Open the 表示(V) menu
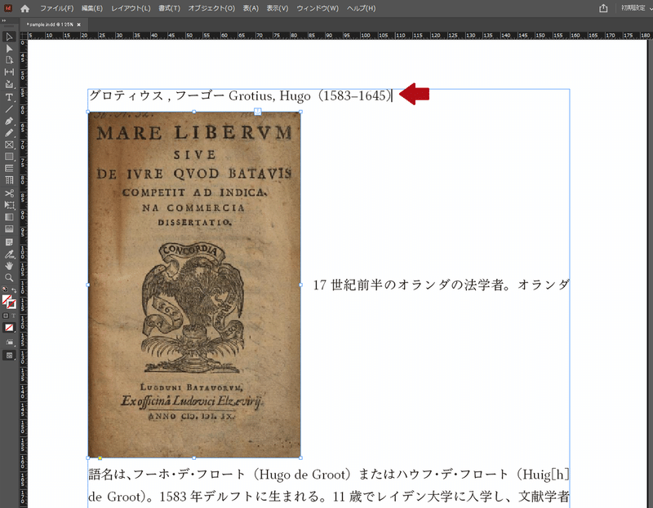Image resolution: width=653 pixels, height=508 pixels. 278,8
